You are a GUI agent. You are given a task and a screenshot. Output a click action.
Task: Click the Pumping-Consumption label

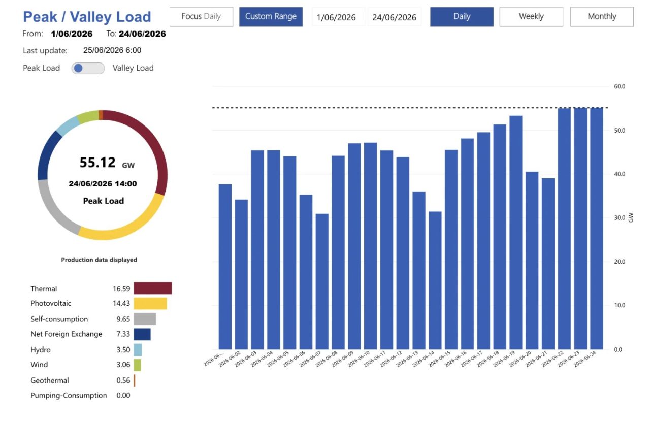click(x=69, y=396)
